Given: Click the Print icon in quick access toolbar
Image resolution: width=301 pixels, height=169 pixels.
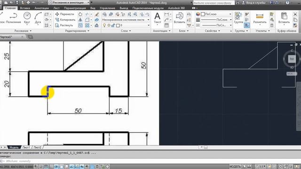Looking at the screenshot, I should tap(28, 2).
